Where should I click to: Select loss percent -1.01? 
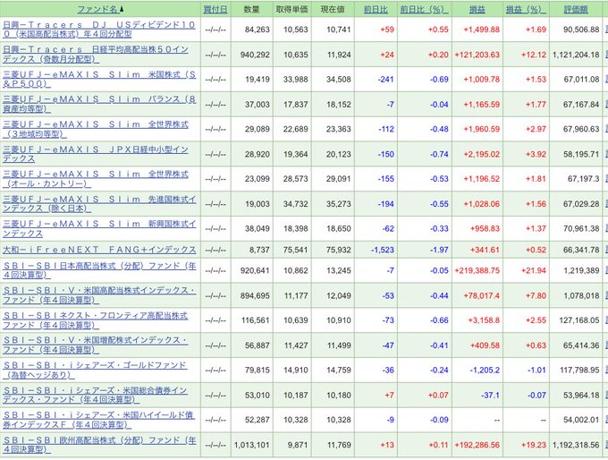click(536, 371)
